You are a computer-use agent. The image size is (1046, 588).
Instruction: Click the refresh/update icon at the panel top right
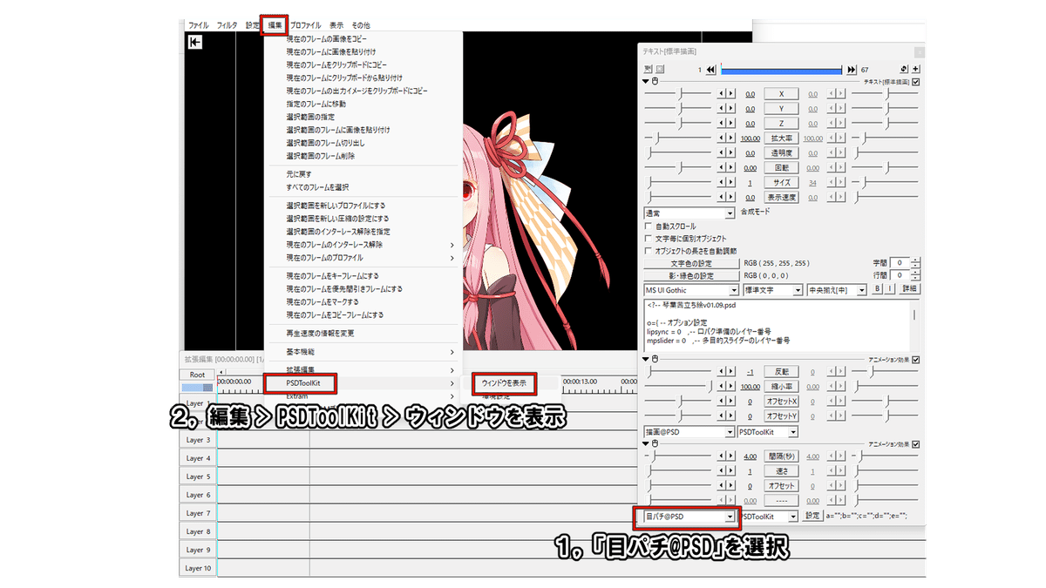point(904,69)
